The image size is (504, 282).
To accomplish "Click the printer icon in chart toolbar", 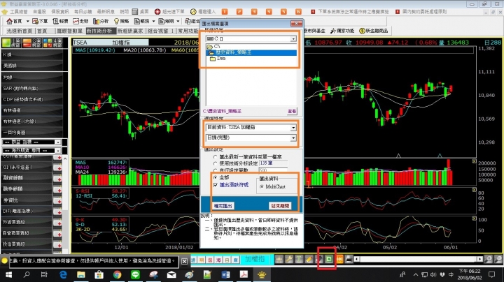I will [349, 259].
